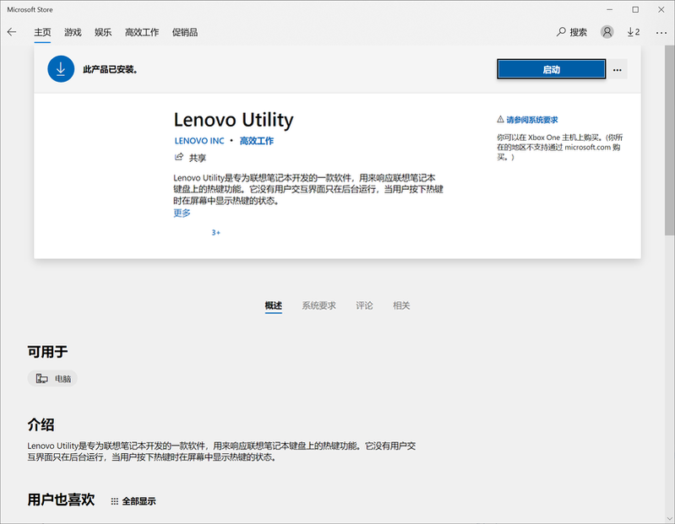
Task: Open the search magnifier icon
Action: pos(562,32)
